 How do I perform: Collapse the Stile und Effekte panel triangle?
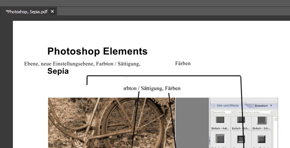coord(213,106)
